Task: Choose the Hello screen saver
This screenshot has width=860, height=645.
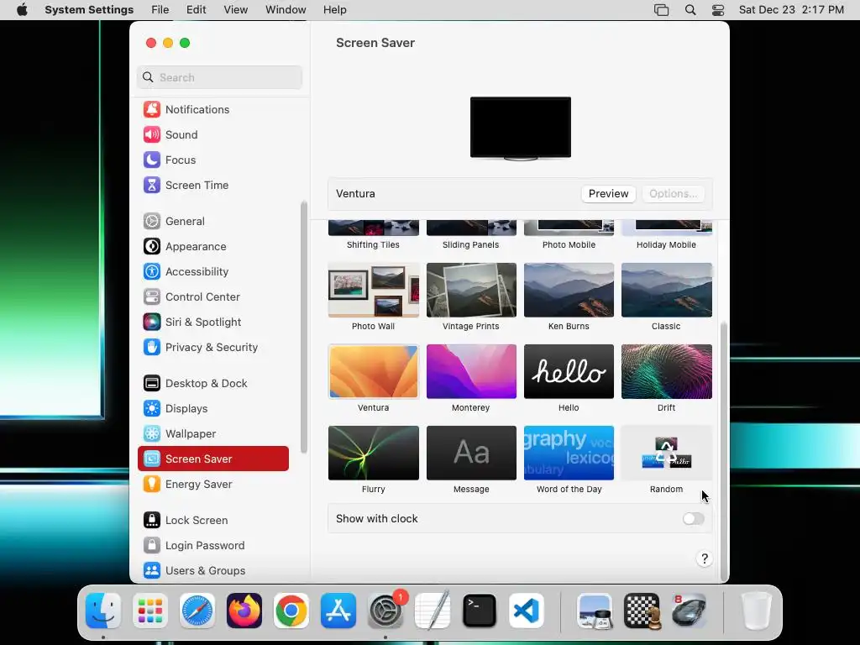Action: point(569,371)
